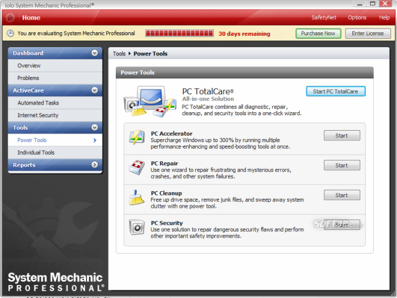Click the Enter License button
This screenshot has height=298, width=397.
(368, 33)
